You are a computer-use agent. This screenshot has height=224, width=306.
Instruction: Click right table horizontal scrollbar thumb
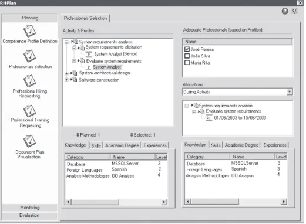pos(215,201)
